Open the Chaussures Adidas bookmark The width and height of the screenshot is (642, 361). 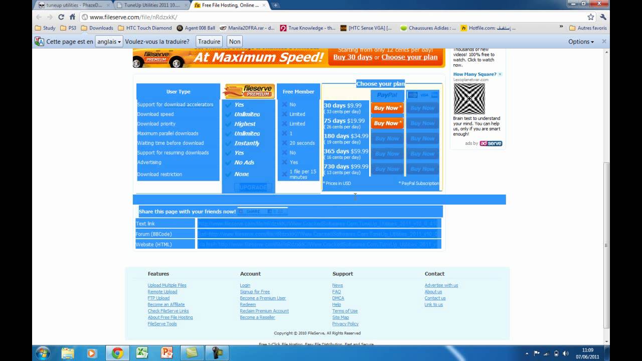coord(428,28)
